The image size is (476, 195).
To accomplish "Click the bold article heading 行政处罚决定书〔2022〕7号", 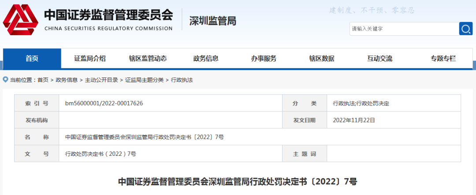I will point(238,182).
